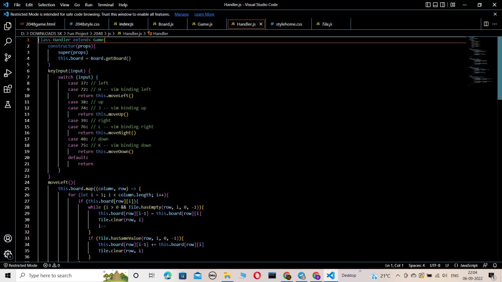
Task: Open Customize Layout options
Action: coord(453,5)
